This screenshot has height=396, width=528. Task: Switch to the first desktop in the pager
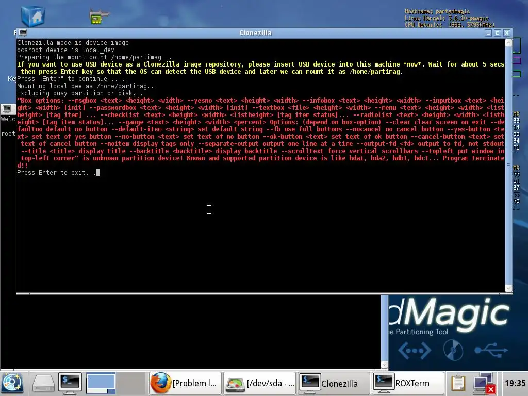101,383
